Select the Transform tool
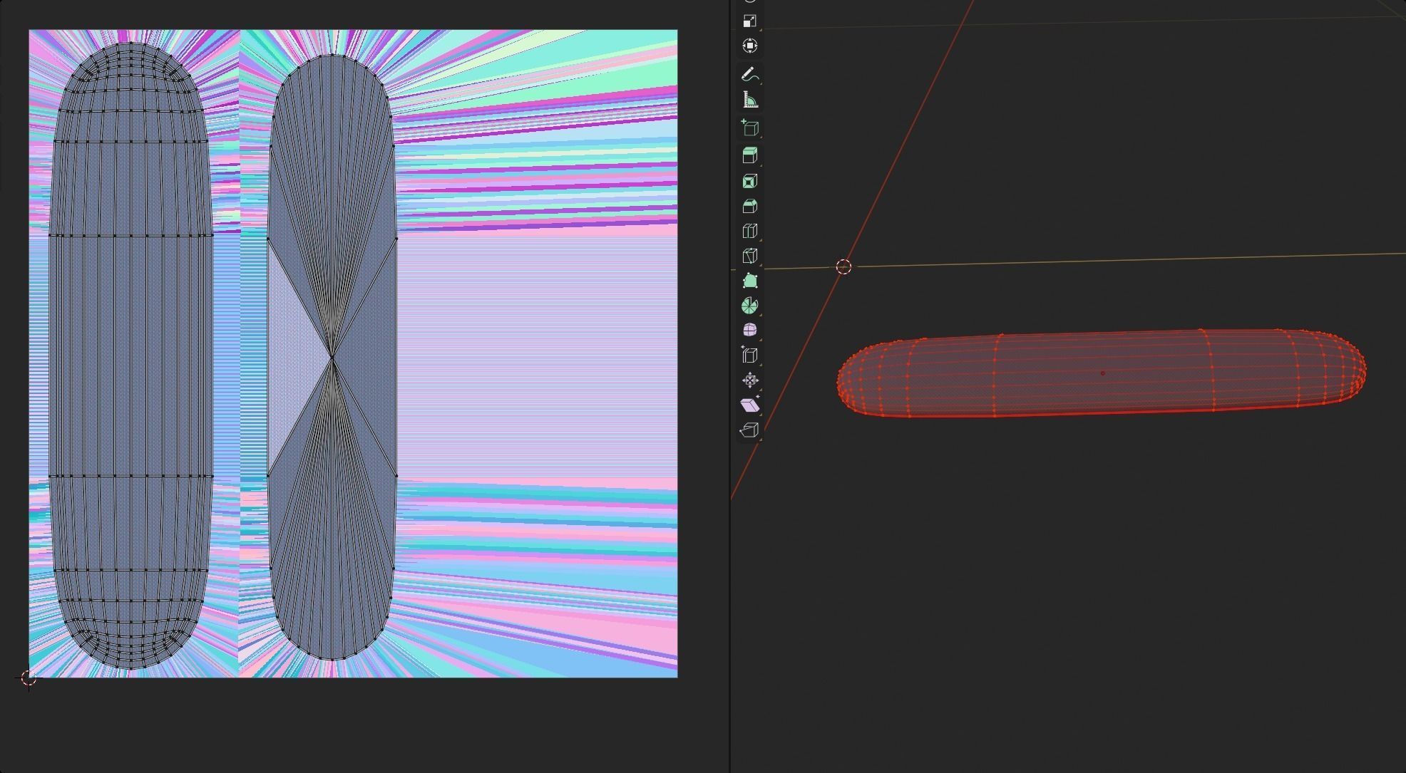The width and height of the screenshot is (1406, 773). click(749, 46)
